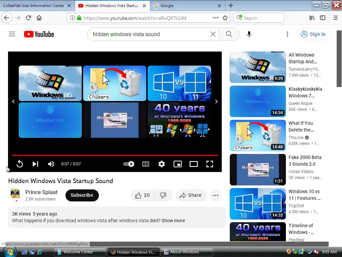Show next end-screen suggestions
This screenshot has height=257, width=342.
216,101
